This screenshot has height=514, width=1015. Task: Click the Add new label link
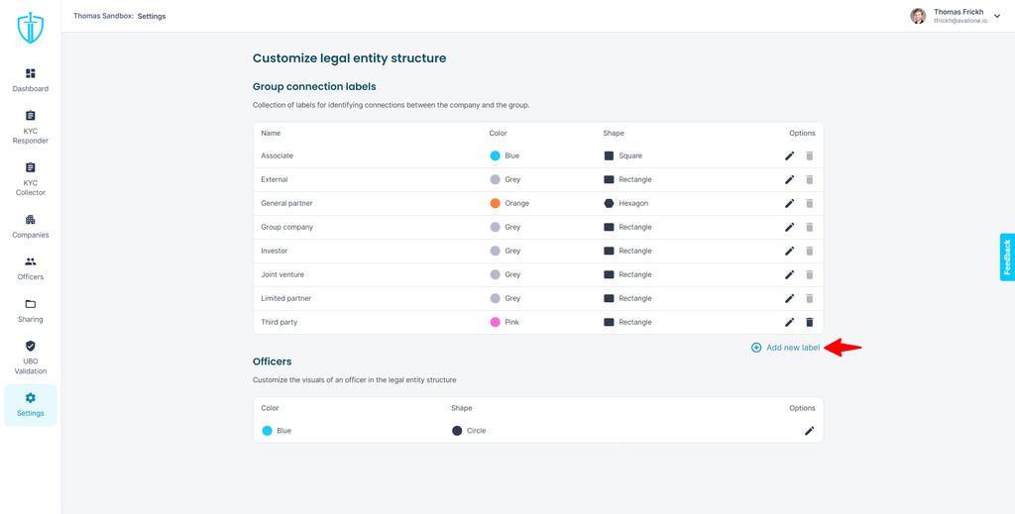click(x=793, y=348)
